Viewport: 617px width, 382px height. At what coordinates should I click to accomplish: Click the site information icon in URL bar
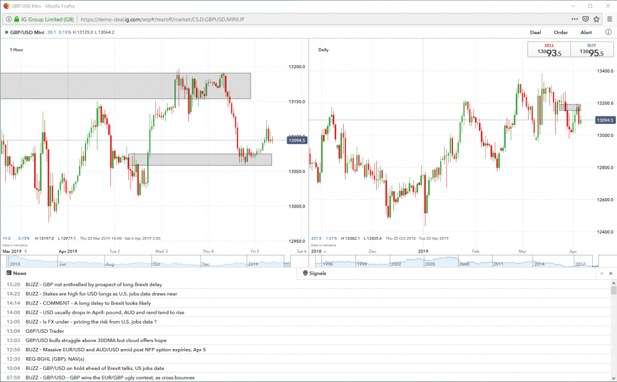[x=8, y=19]
